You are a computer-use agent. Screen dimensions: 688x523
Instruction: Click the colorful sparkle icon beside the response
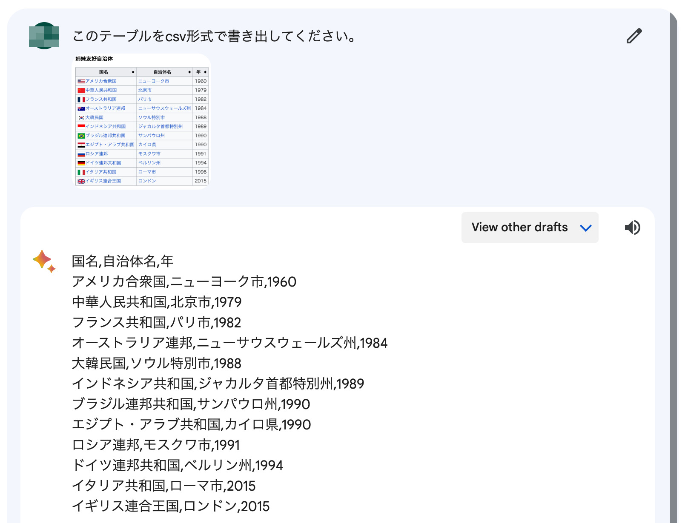point(44,261)
